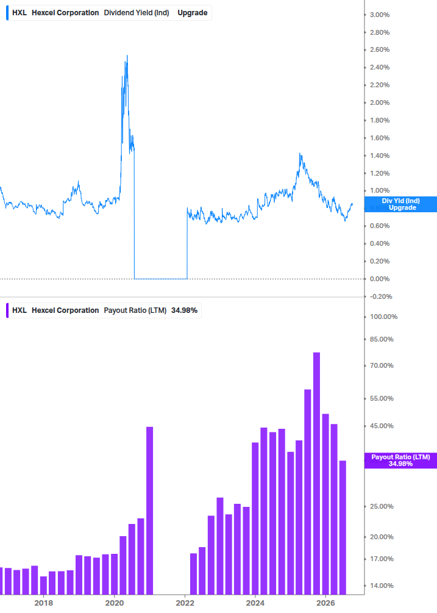Click the 14.00% tick on the payout axis
437x613 pixels.
click(382, 586)
